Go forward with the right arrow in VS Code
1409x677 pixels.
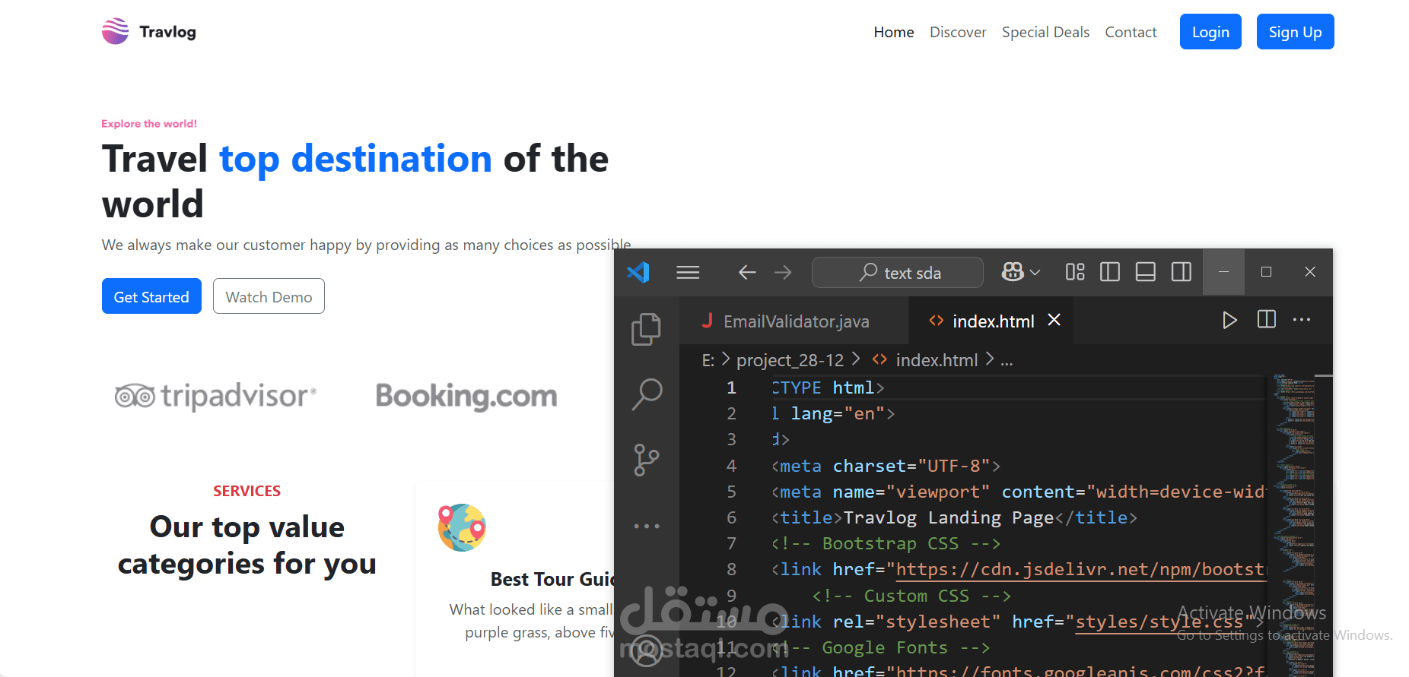point(783,272)
